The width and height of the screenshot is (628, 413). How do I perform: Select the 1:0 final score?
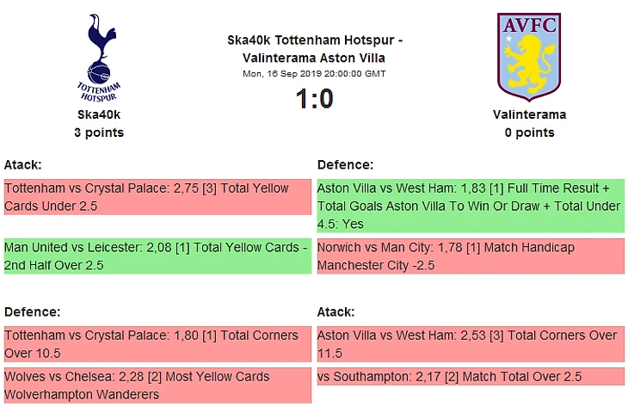point(314,99)
